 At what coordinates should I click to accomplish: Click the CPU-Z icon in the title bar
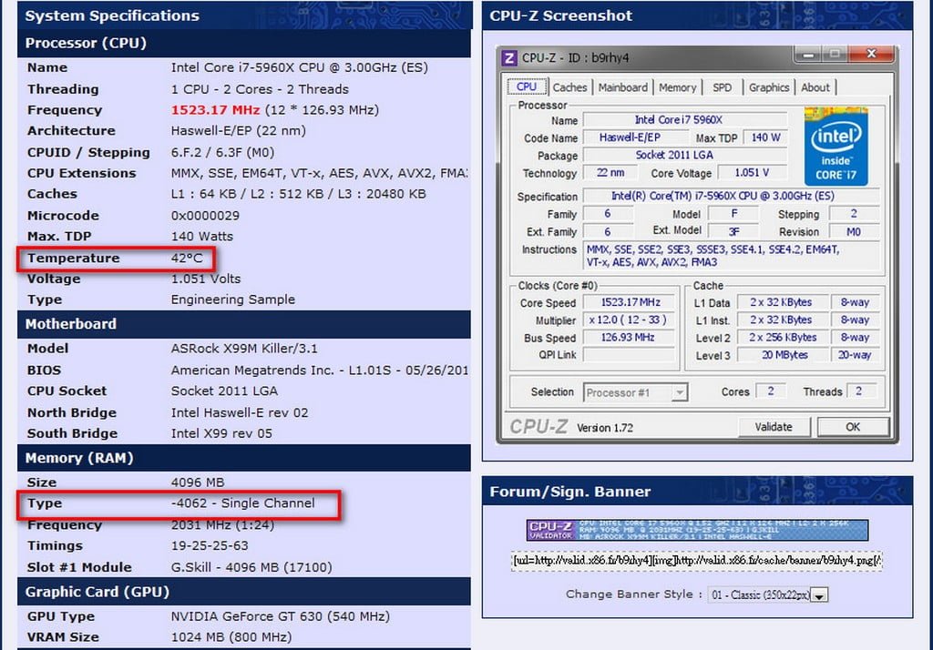point(510,58)
